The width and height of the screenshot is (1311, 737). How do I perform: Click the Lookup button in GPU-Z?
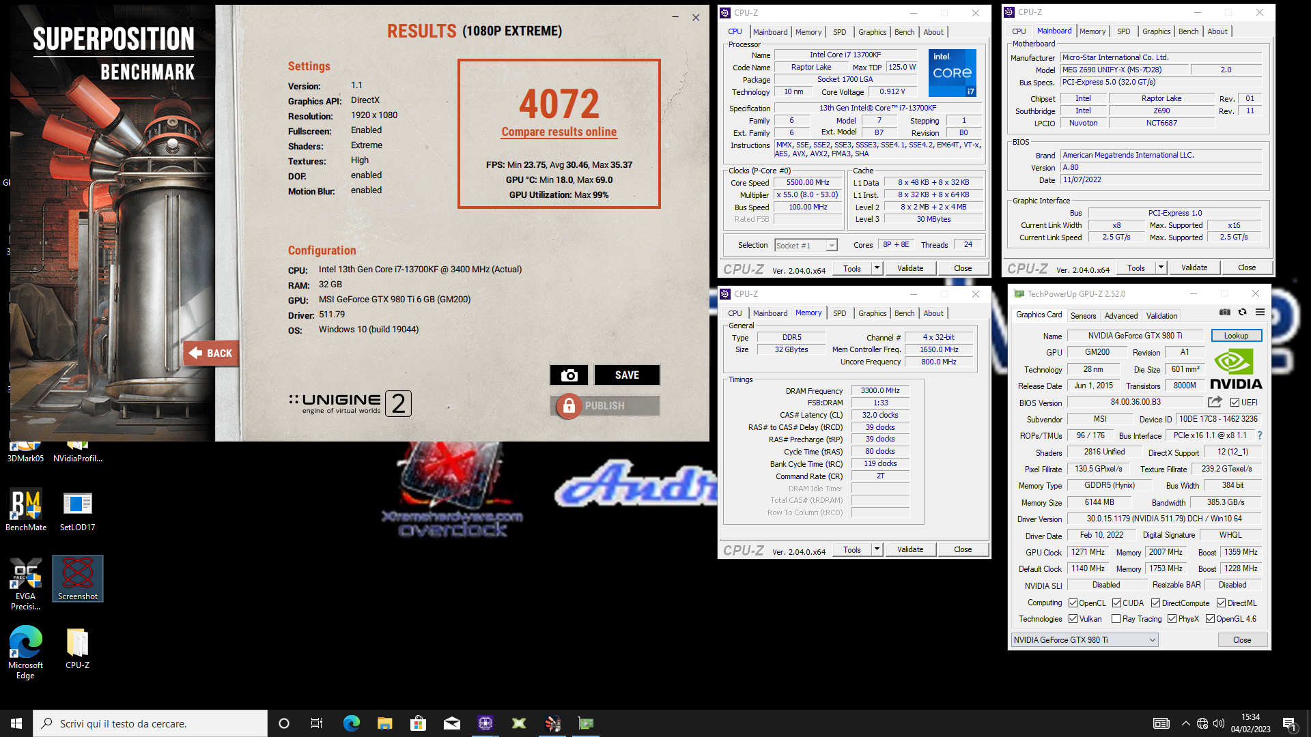point(1236,336)
